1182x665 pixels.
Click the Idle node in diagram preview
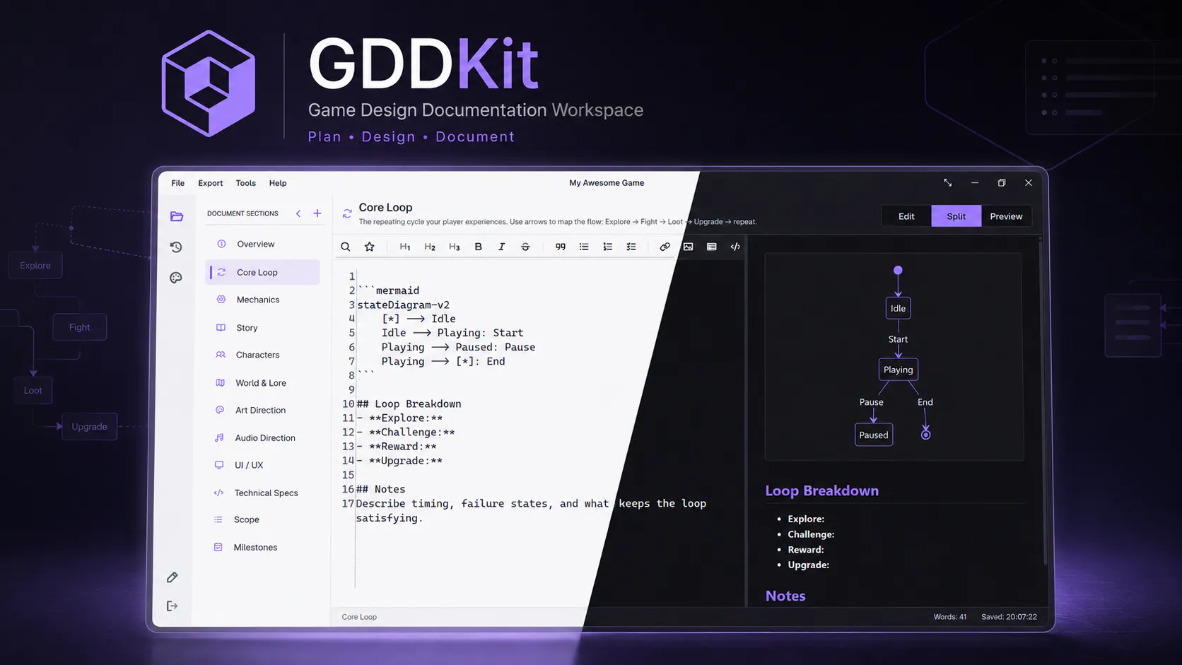[x=898, y=308]
